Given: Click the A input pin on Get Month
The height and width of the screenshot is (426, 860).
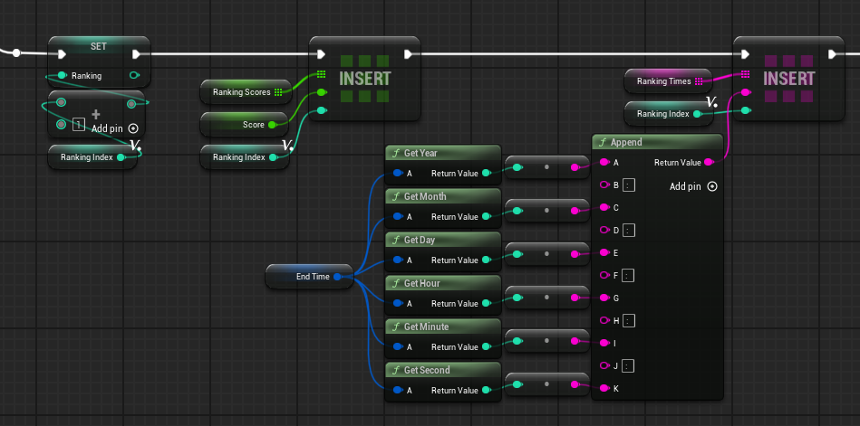Looking at the screenshot, I should (398, 217).
